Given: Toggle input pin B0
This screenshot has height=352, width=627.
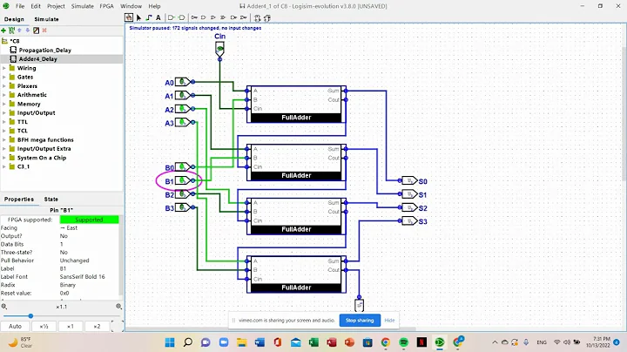Looking at the screenshot, I should 182,166.
